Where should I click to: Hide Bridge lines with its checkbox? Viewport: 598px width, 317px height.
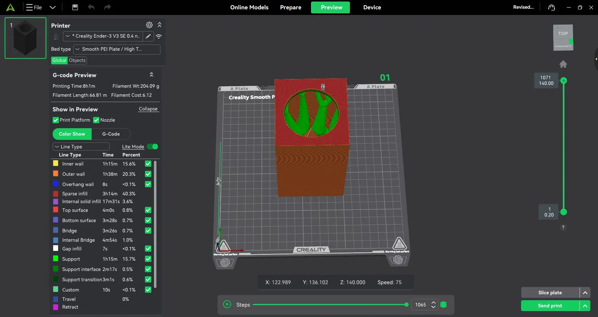pyautogui.click(x=148, y=231)
